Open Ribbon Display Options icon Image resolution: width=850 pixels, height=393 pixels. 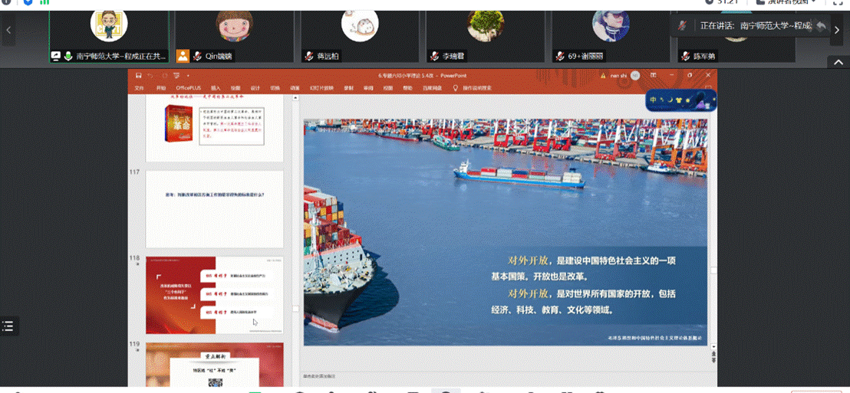[654, 75]
